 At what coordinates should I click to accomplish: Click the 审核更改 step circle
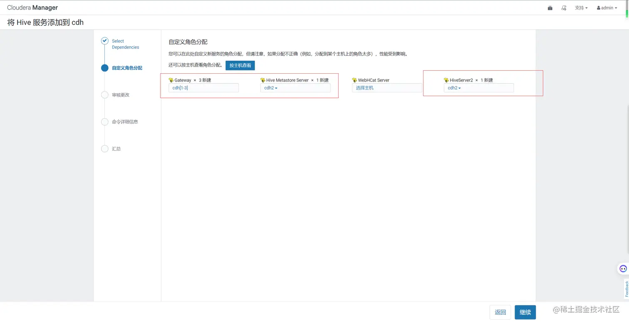coord(105,95)
